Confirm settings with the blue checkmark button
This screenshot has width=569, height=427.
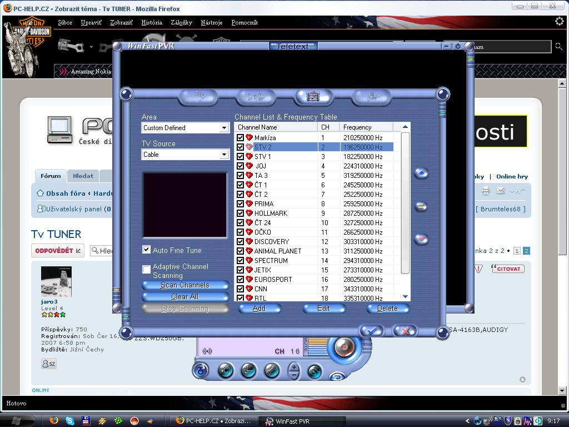click(x=371, y=331)
